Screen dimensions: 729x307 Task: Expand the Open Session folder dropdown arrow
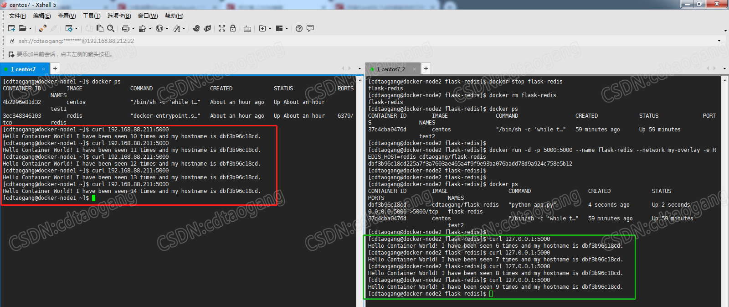pyautogui.click(x=30, y=28)
